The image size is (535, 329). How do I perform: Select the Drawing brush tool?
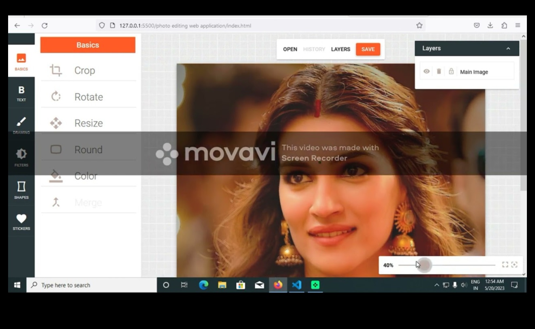[x=21, y=124]
